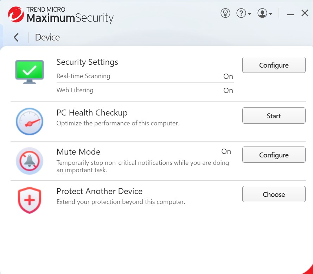
Task: Start the PC Health Checkup
Action: (274, 116)
